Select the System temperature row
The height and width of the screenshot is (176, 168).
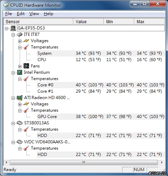tap(101, 53)
